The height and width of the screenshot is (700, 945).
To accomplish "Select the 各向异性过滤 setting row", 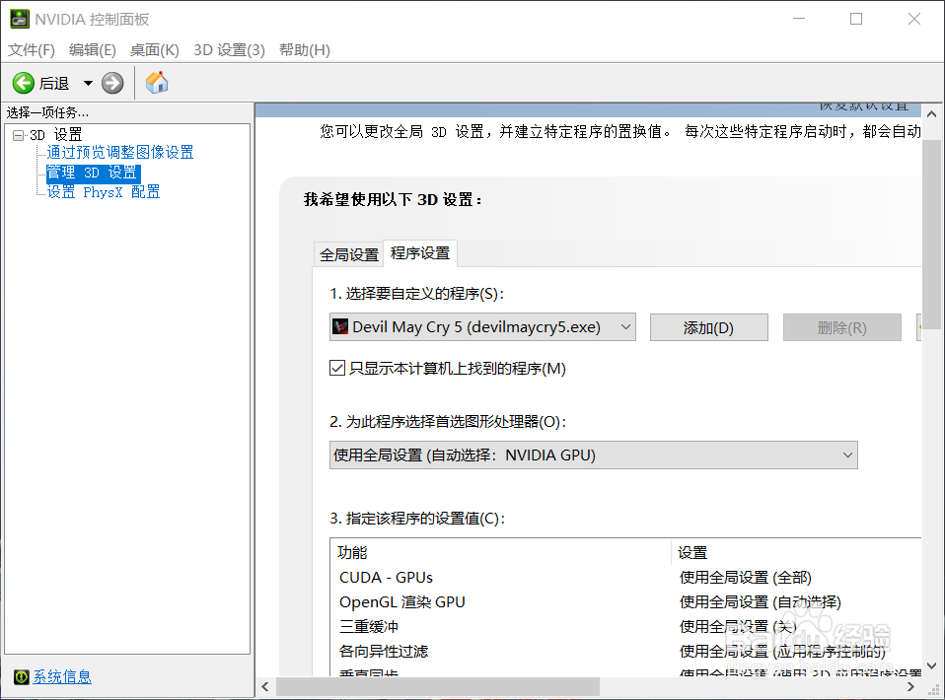I will [x=625, y=652].
